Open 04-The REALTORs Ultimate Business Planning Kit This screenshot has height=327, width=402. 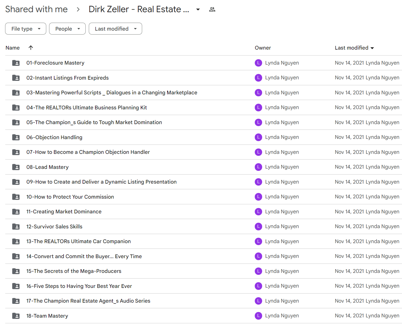tap(87, 107)
